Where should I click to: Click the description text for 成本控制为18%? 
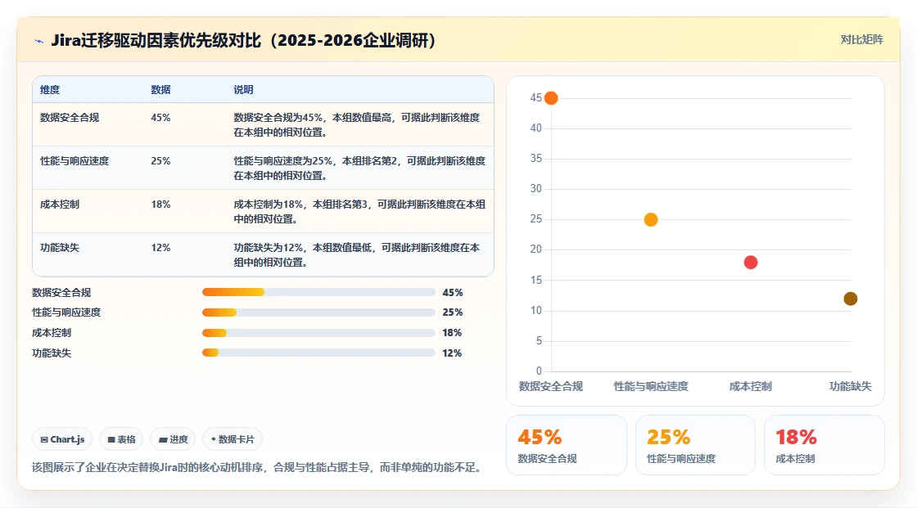359,212
